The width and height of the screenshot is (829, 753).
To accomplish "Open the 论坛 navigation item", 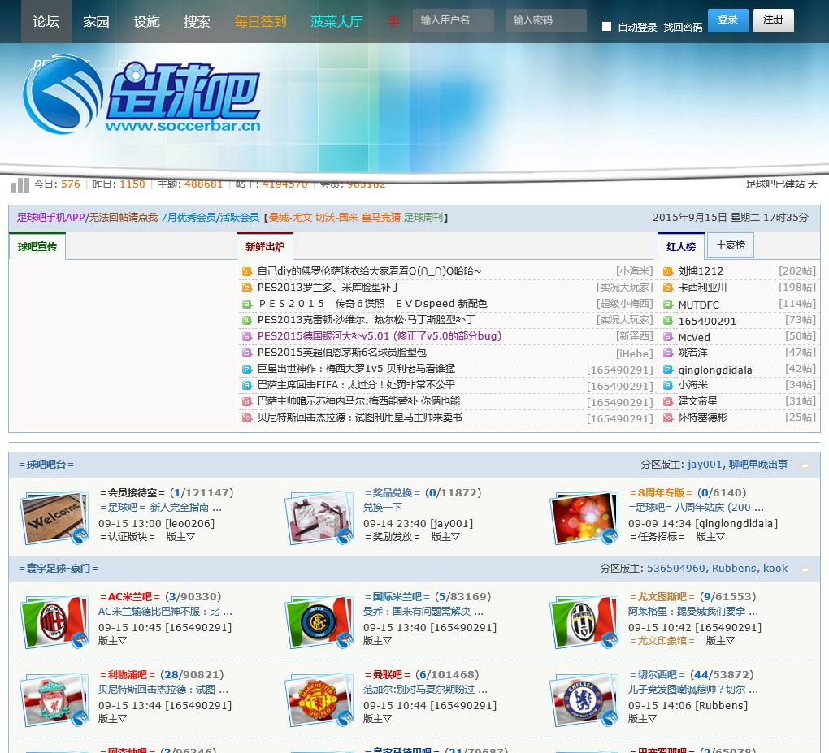I will coord(46,22).
